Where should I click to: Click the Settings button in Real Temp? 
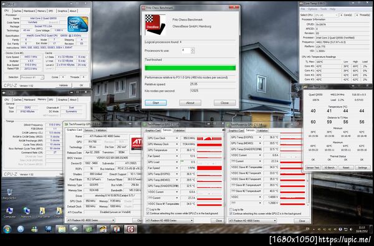[362, 168]
